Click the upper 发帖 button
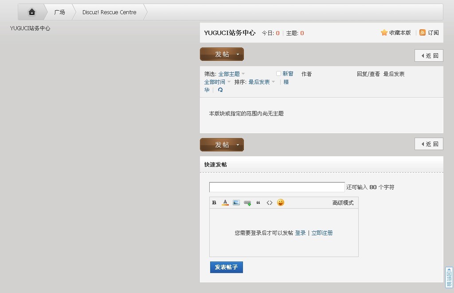 [x=222, y=54]
